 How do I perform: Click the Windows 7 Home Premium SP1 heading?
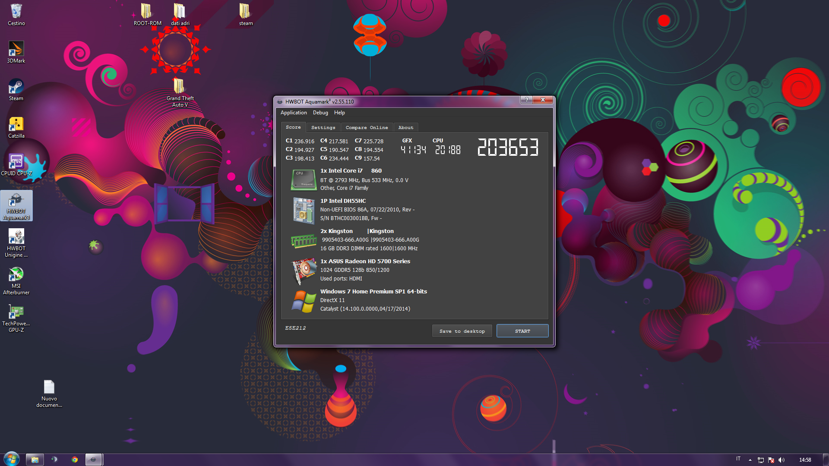[x=373, y=292]
